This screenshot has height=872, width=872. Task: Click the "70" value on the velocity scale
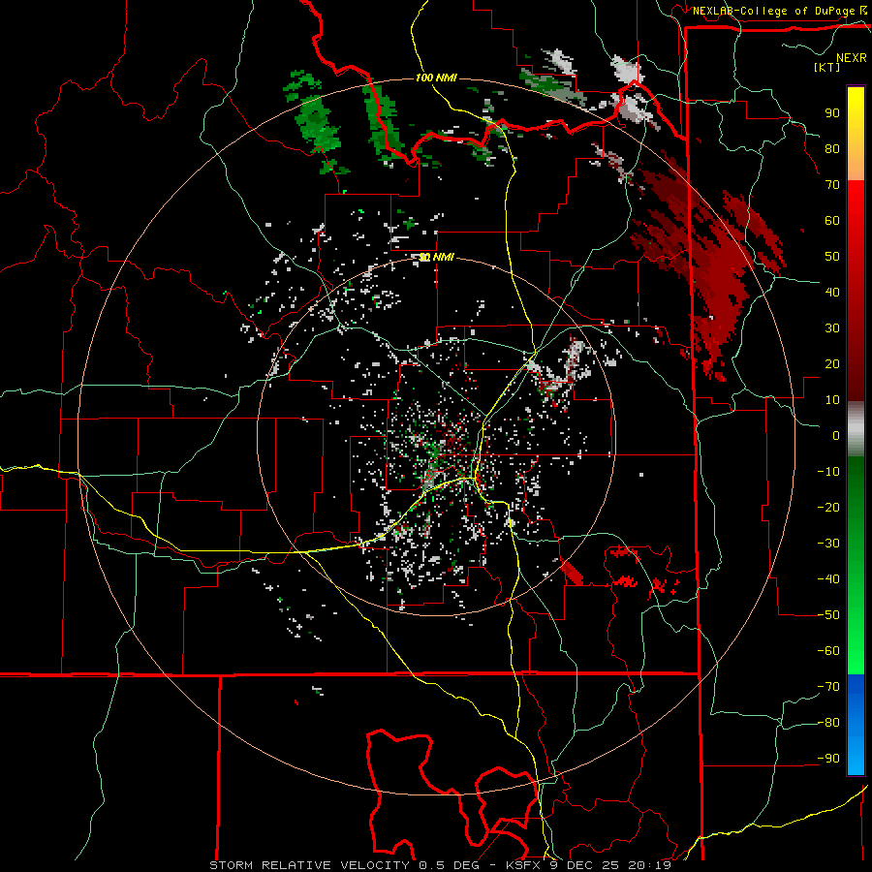(832, 185)
